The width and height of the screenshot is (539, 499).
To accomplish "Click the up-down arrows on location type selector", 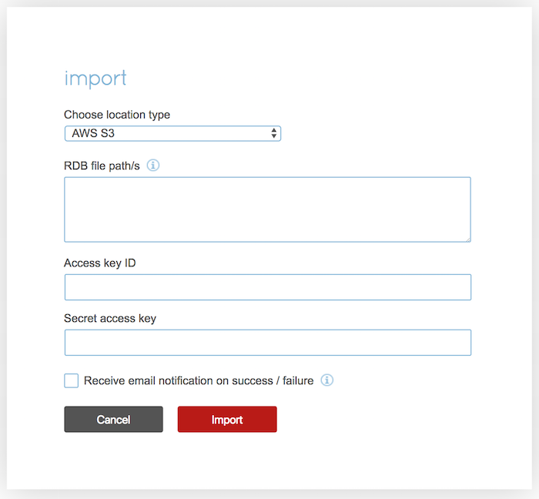I will pos(274,134).
